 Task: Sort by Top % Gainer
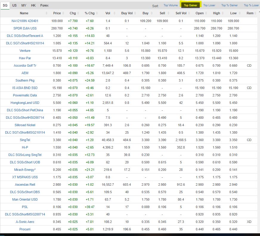click(x=230, y=5)
